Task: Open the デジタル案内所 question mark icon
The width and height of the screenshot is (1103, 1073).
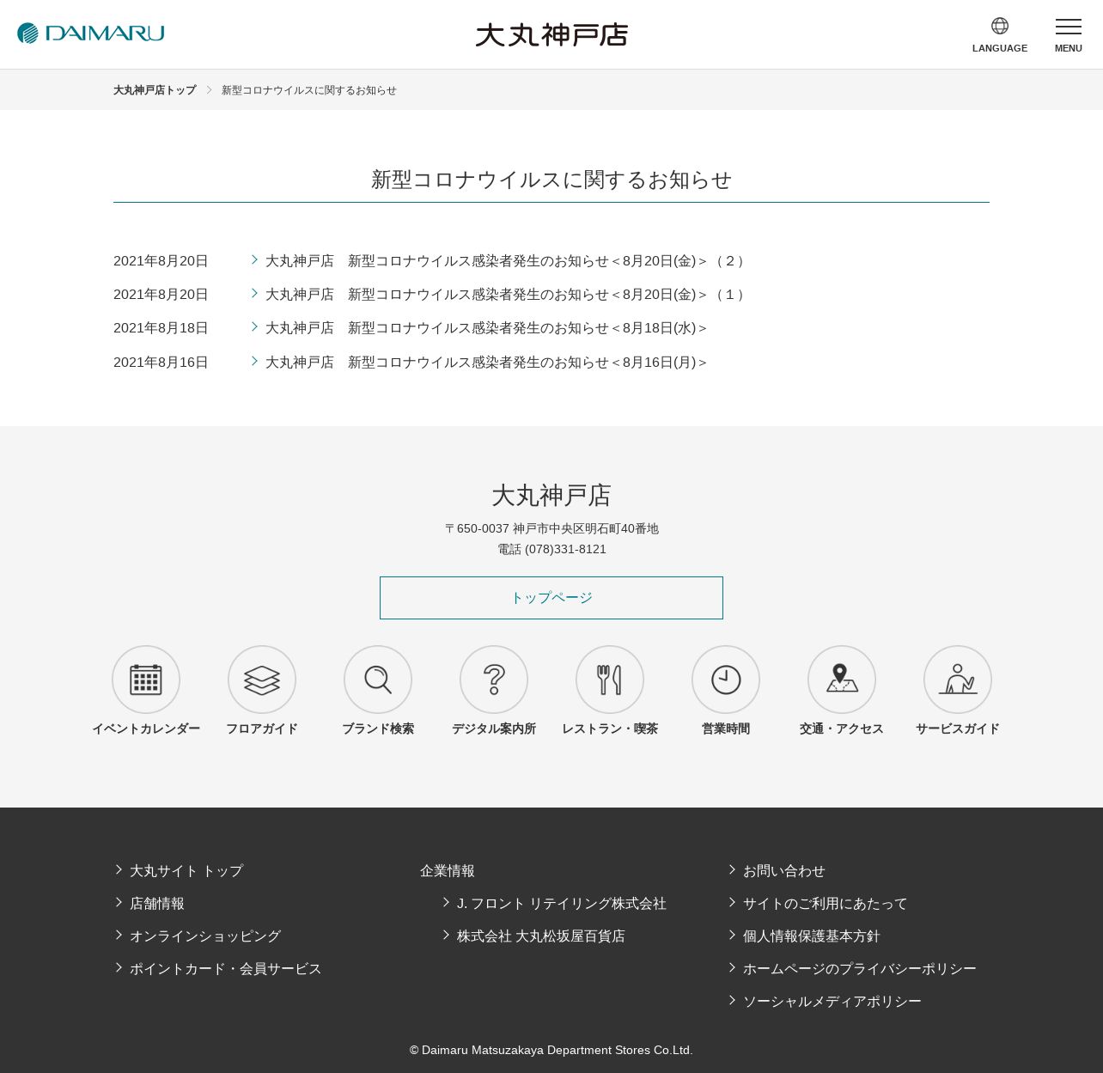Action: (x=494, y=680)
